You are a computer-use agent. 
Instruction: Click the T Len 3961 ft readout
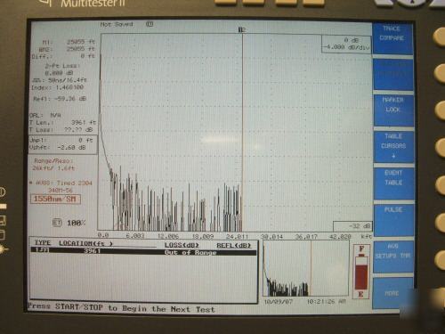[62, 122]
